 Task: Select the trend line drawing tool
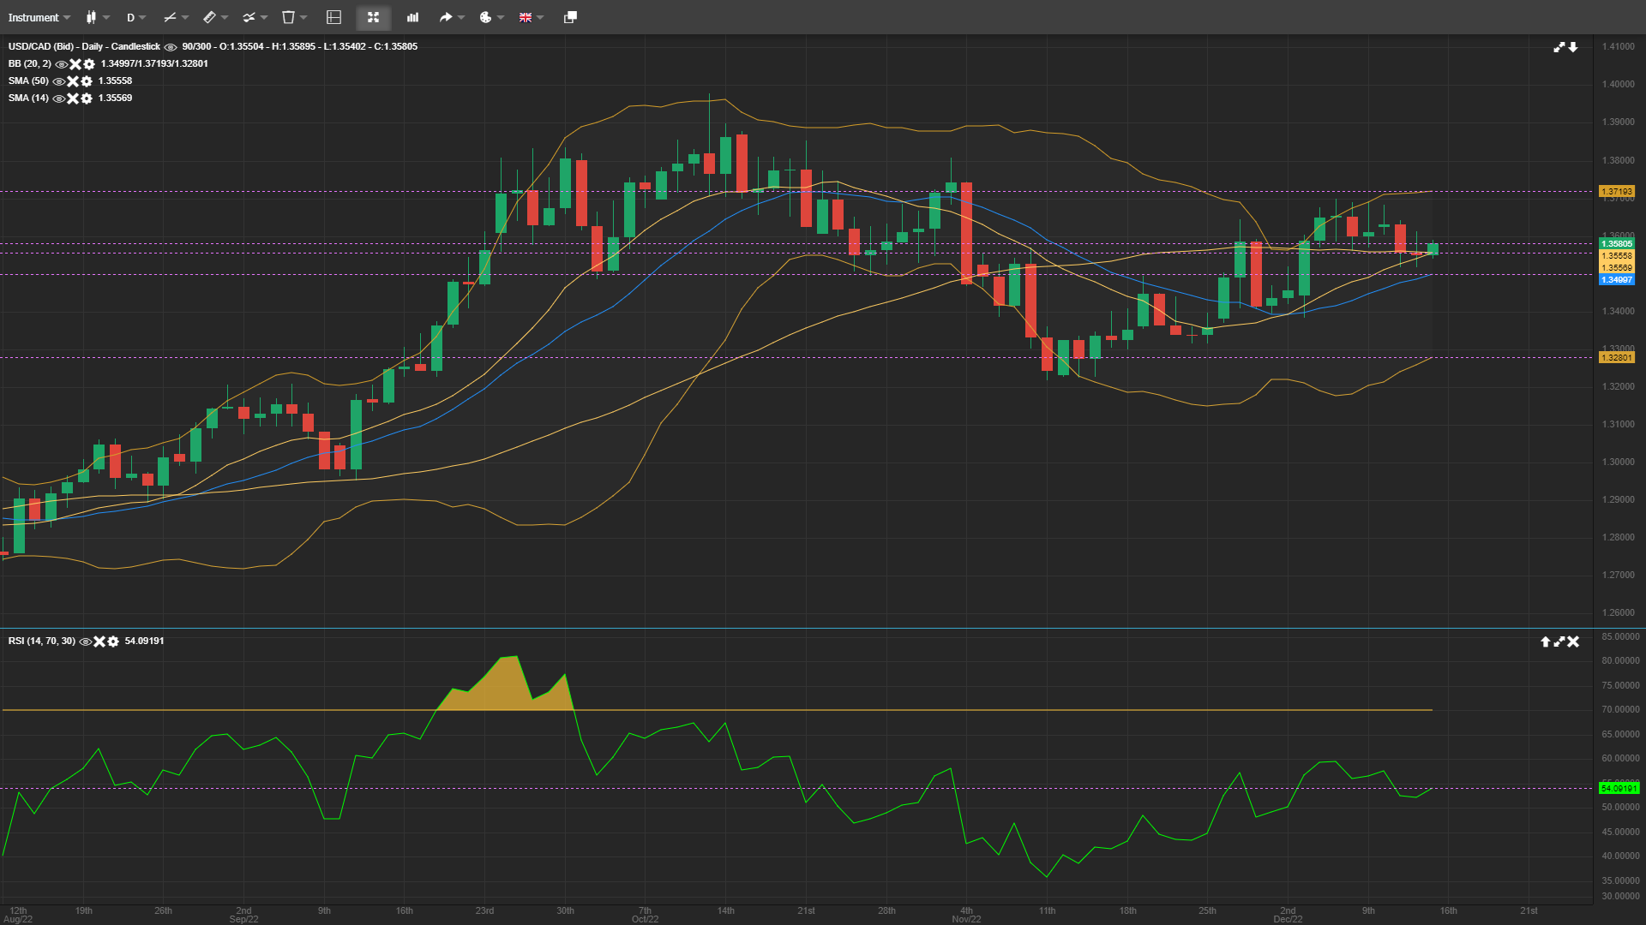click(169, 17)
